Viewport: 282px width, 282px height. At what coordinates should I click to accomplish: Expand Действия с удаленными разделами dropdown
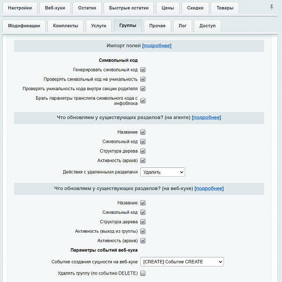point(162,172)
